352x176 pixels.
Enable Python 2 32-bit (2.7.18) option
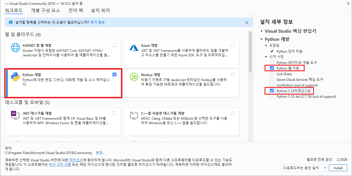272,96
